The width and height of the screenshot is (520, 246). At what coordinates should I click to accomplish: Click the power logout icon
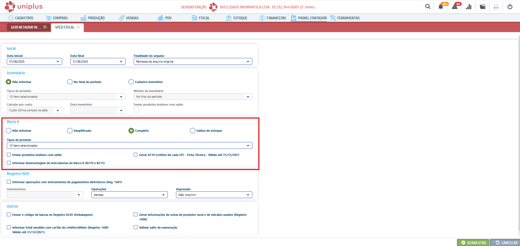[510, 7]
